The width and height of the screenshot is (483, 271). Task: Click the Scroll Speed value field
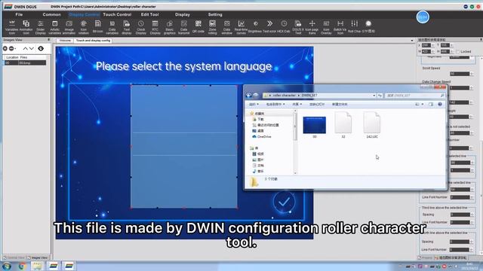point(460,74)
